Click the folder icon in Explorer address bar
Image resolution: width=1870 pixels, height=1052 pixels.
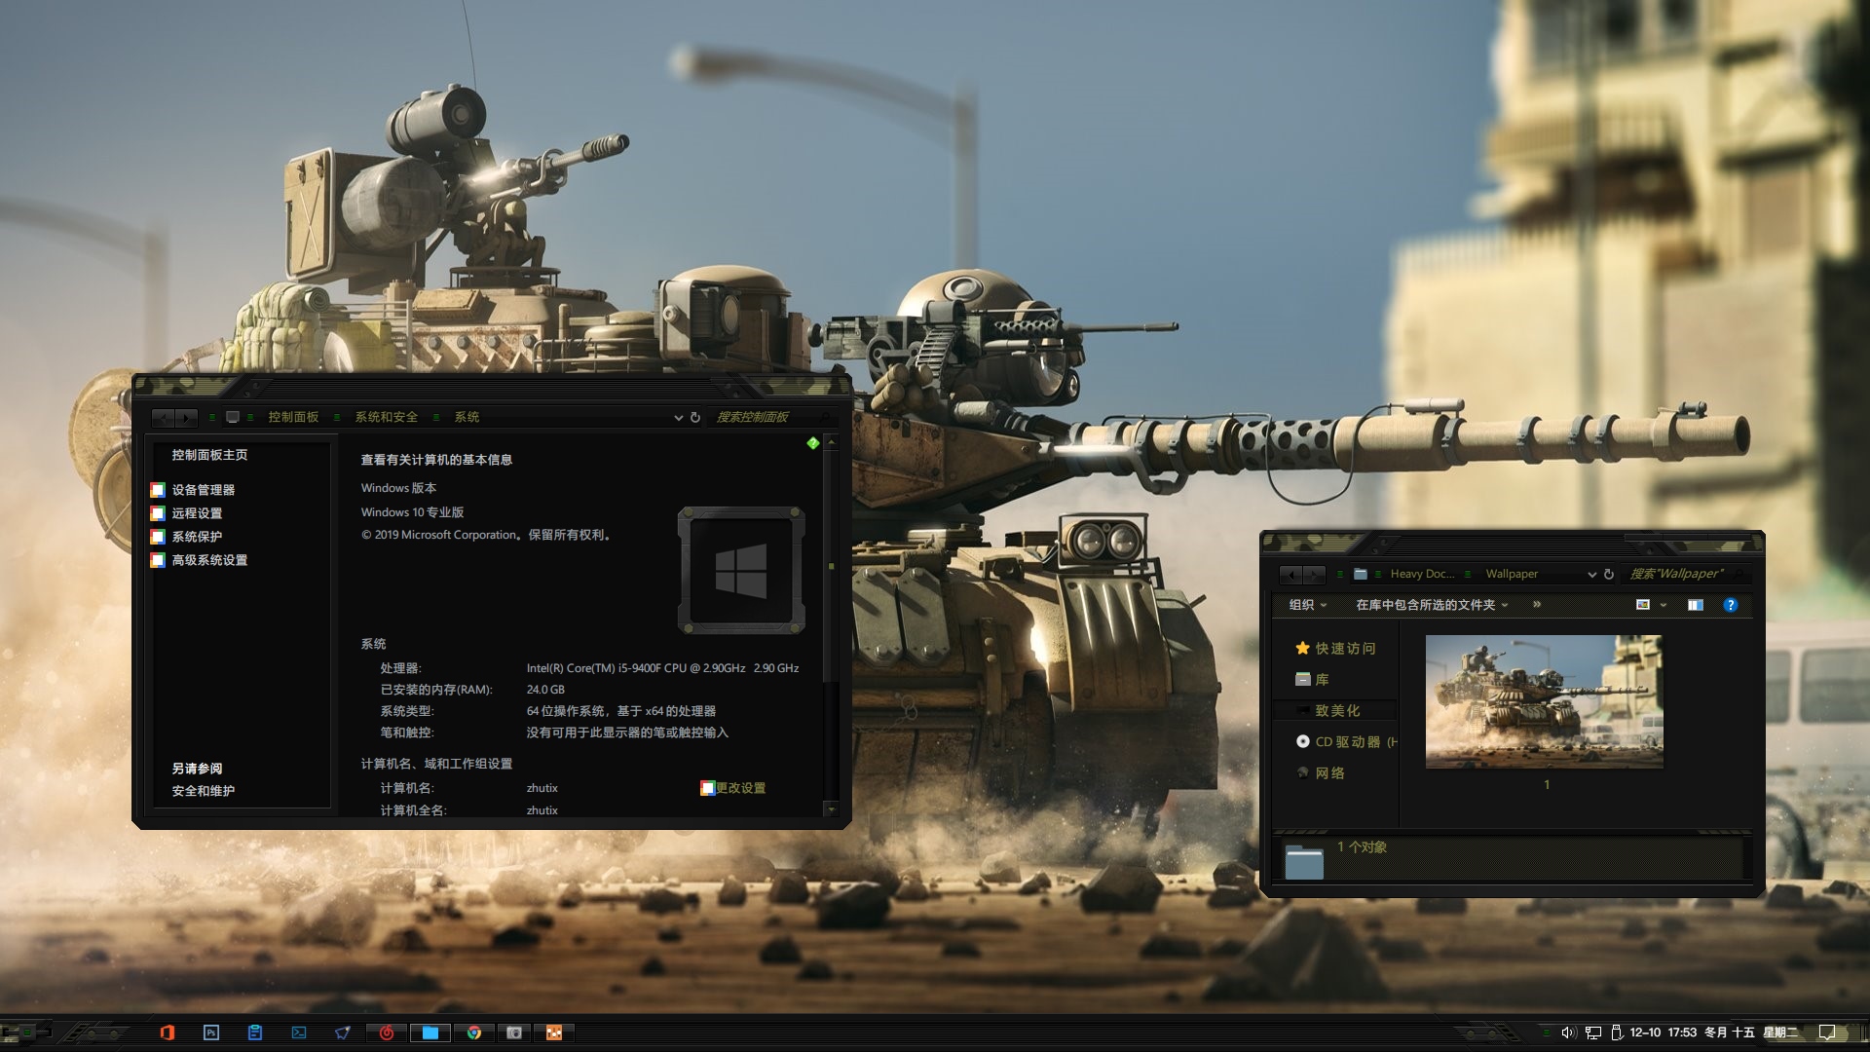point(1361,575)
